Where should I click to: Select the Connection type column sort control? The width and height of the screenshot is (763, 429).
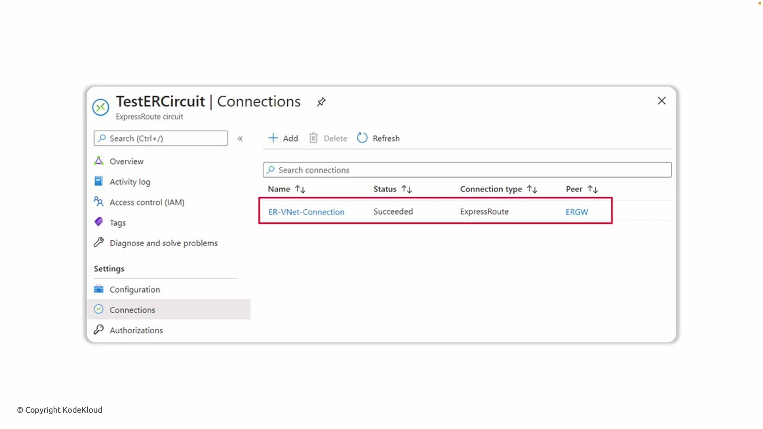tap(533, 189)
